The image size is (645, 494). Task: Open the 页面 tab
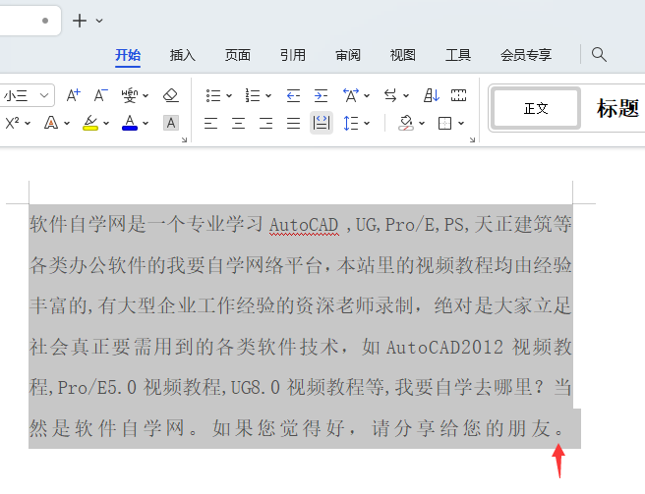coord(237,55)
